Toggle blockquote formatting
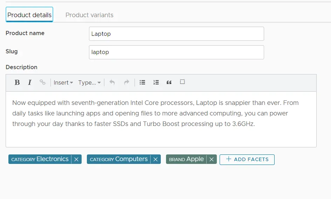The image size is (331, 199). 169,82
